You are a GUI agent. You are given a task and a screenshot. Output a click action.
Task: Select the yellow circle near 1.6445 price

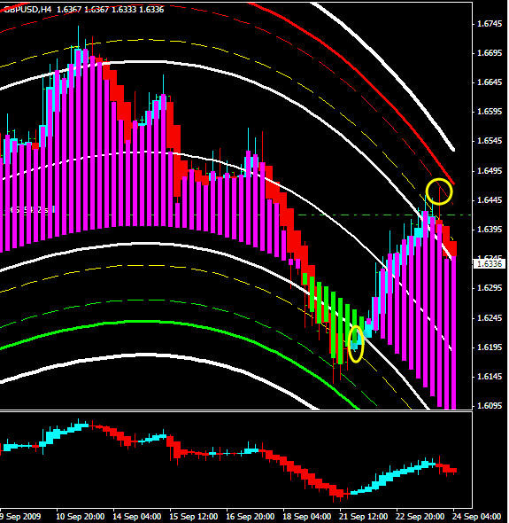439,191
